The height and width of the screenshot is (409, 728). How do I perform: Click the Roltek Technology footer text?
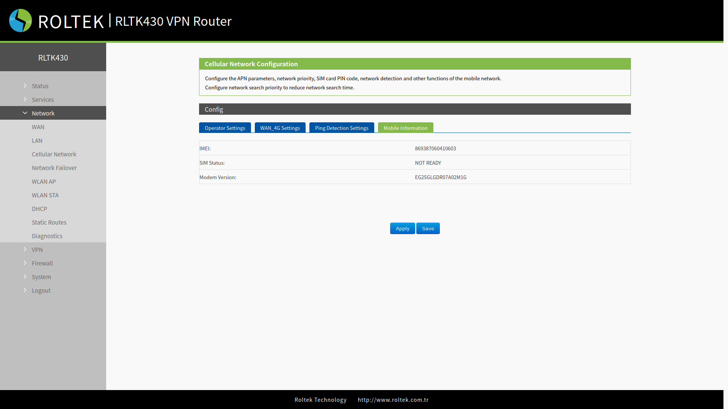click(320, 400)
